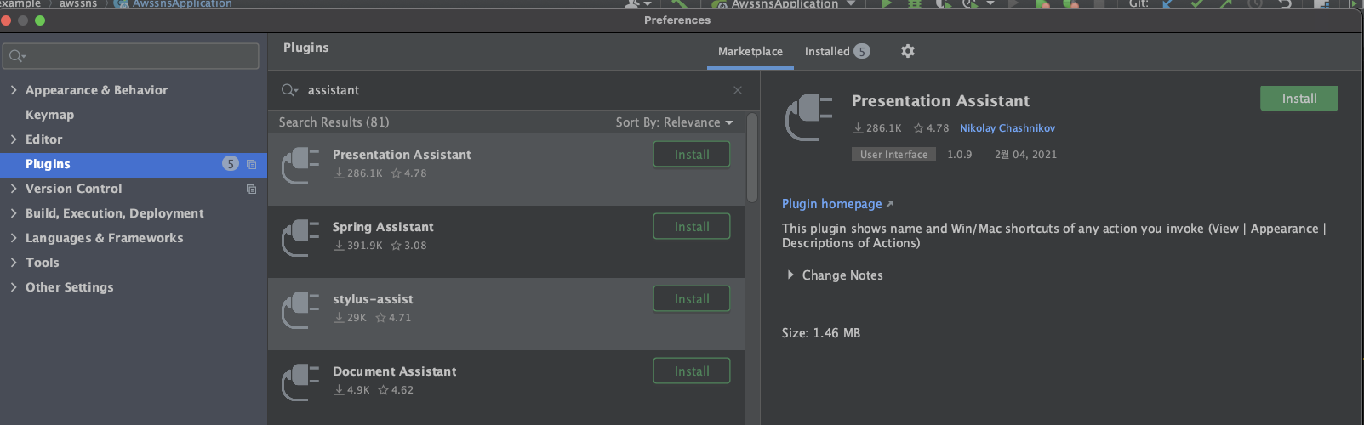Viewport: 1364px width, 425px height.
Task: Focus the settings search field
Action: (x=131, y=56)
